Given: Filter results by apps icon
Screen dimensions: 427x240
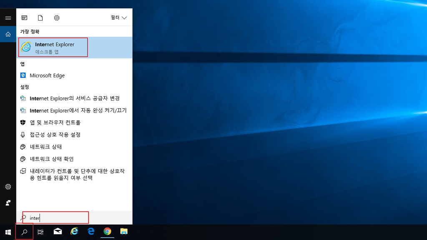Looking at the screenshot, I should coord(24,18).
